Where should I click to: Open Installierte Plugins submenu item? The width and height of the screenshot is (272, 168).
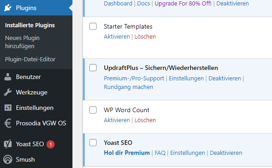(30, 25)
